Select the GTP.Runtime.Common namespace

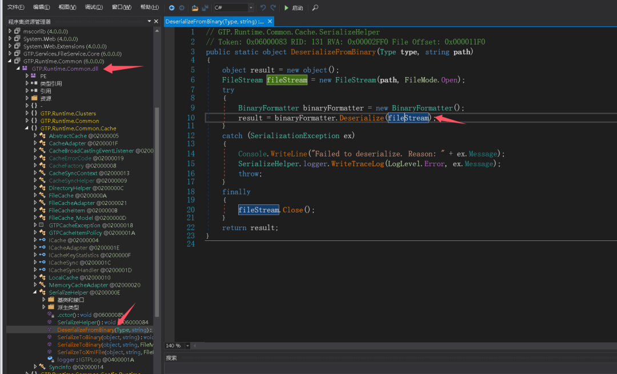click(x=70, y=120)
